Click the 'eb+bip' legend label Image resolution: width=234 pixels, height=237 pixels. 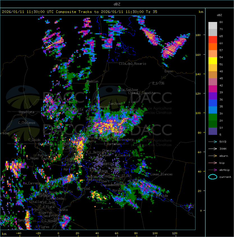click(224, 170)
